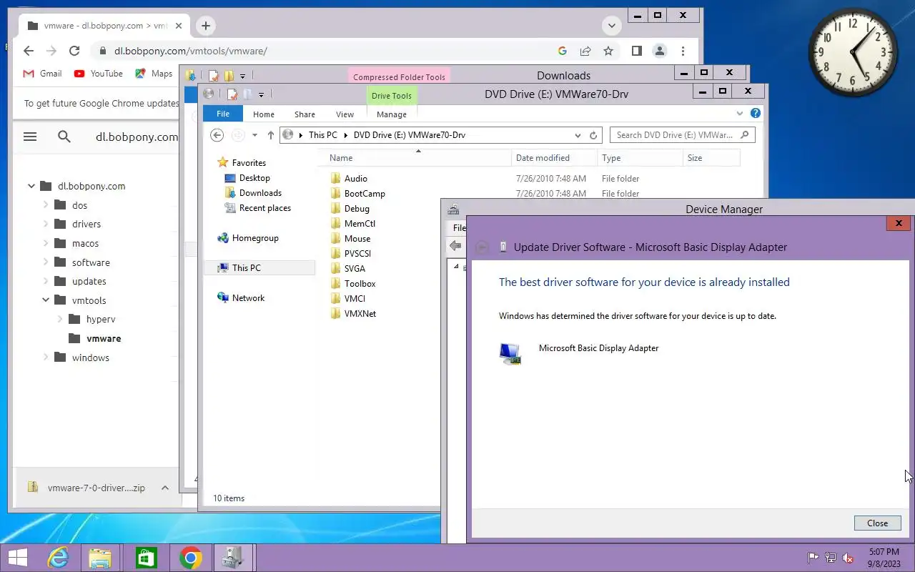Image resolution: width=915 pixels, height=572 pixels.
Task: Open a new Chrome tab
Action: pos(205,26)
